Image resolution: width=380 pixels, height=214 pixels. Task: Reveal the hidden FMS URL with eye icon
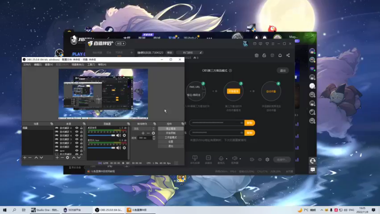pyautogui.click(x=242, y=123)
